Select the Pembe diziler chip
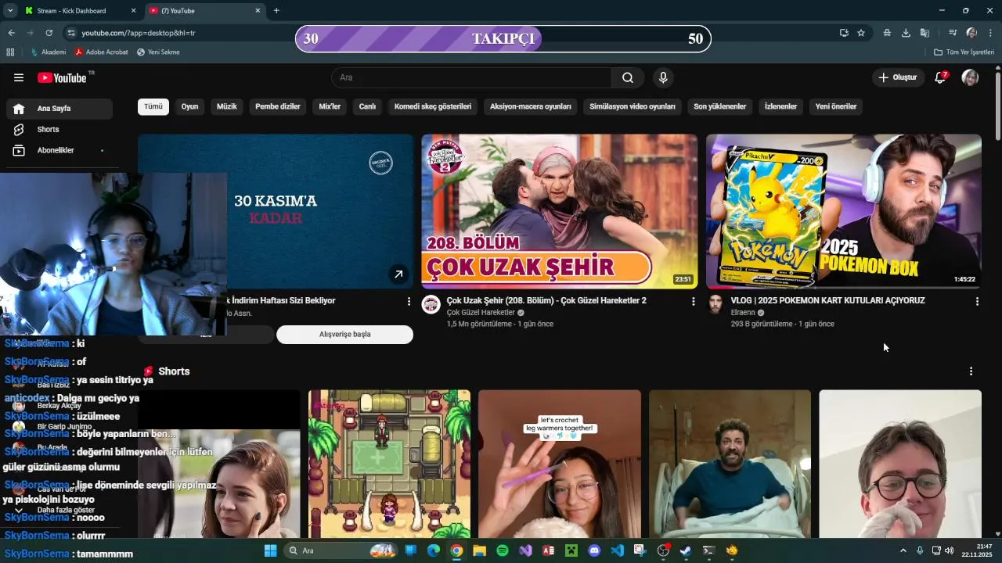 [x=278, y=106]
